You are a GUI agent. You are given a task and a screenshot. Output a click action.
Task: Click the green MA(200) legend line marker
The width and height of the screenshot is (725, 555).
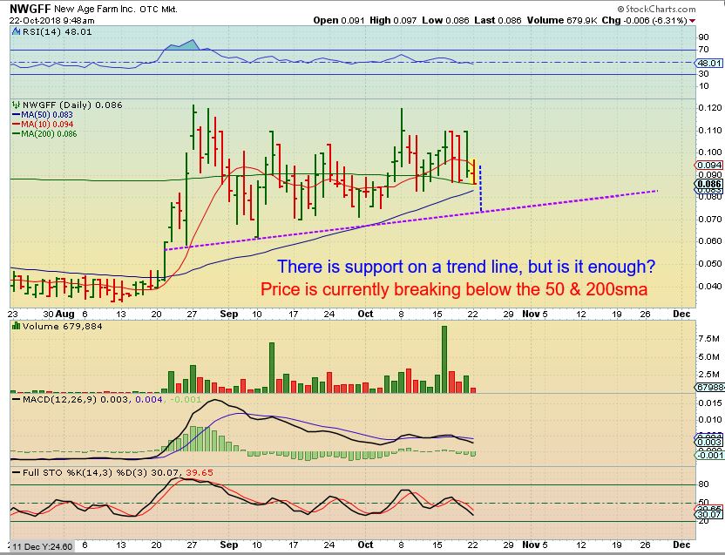pyautogui.click(x=17, y=134)
